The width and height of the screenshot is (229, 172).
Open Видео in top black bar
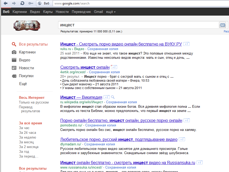coord(35,12)
